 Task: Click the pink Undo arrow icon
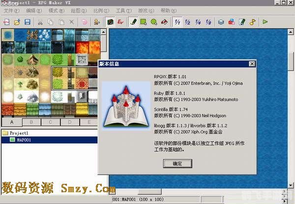point(85,22)
